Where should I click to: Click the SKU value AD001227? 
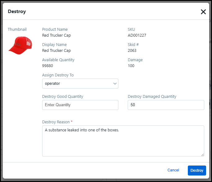click(x=137, y=35)
